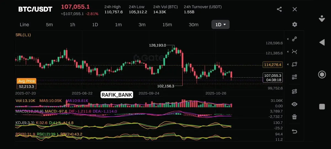Tap the KDJ(9,3,3) indicator label
Viewport: 331px width, 149px height.
click(x=25, y=123)
